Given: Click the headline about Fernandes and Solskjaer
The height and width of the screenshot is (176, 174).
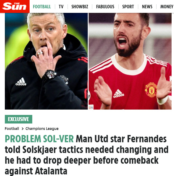Looking at the screenshot, I should point(87,155).
